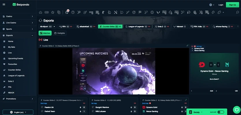Switch to the Outrights view
This screenshot has height=115, width=241.
pos(60,33)
